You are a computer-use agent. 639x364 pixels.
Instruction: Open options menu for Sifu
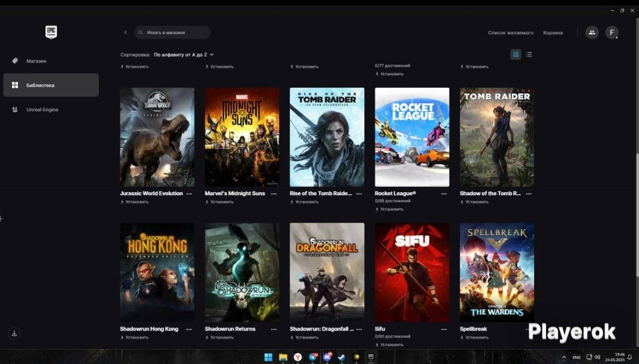pyautogui.click(x=444, y=329)
